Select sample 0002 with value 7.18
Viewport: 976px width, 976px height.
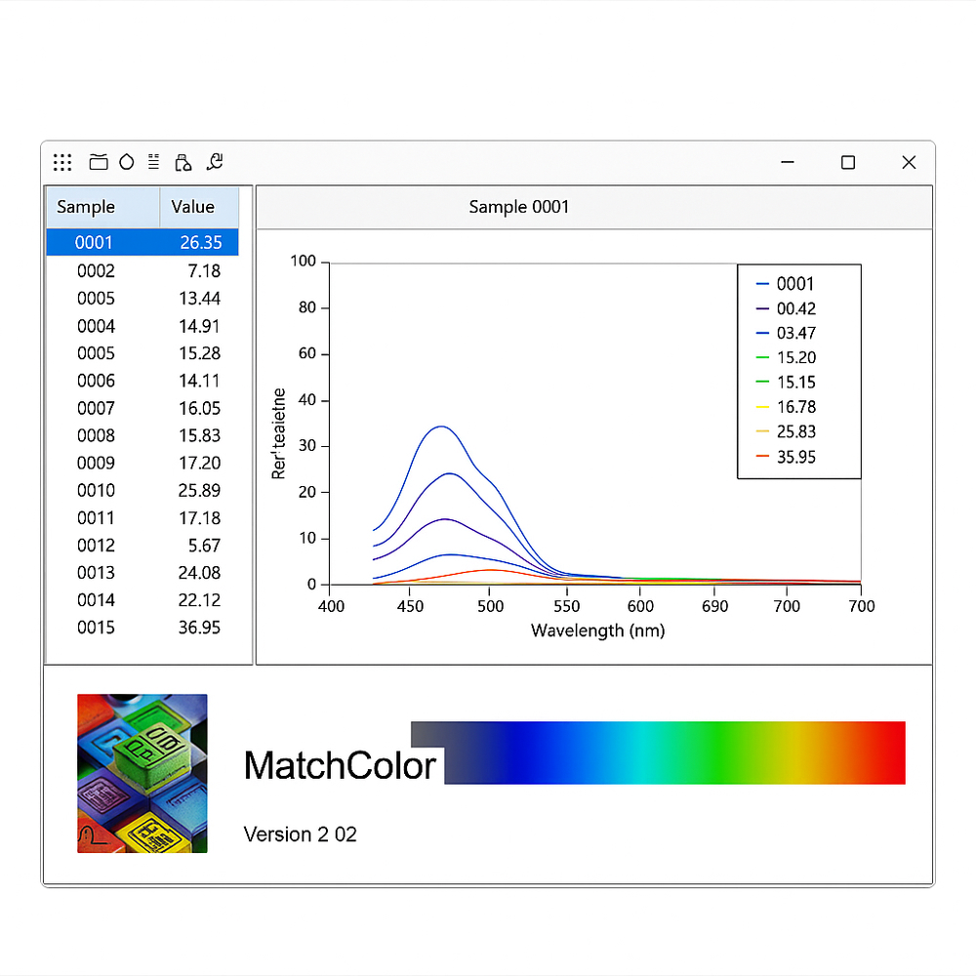coord(142,271)
